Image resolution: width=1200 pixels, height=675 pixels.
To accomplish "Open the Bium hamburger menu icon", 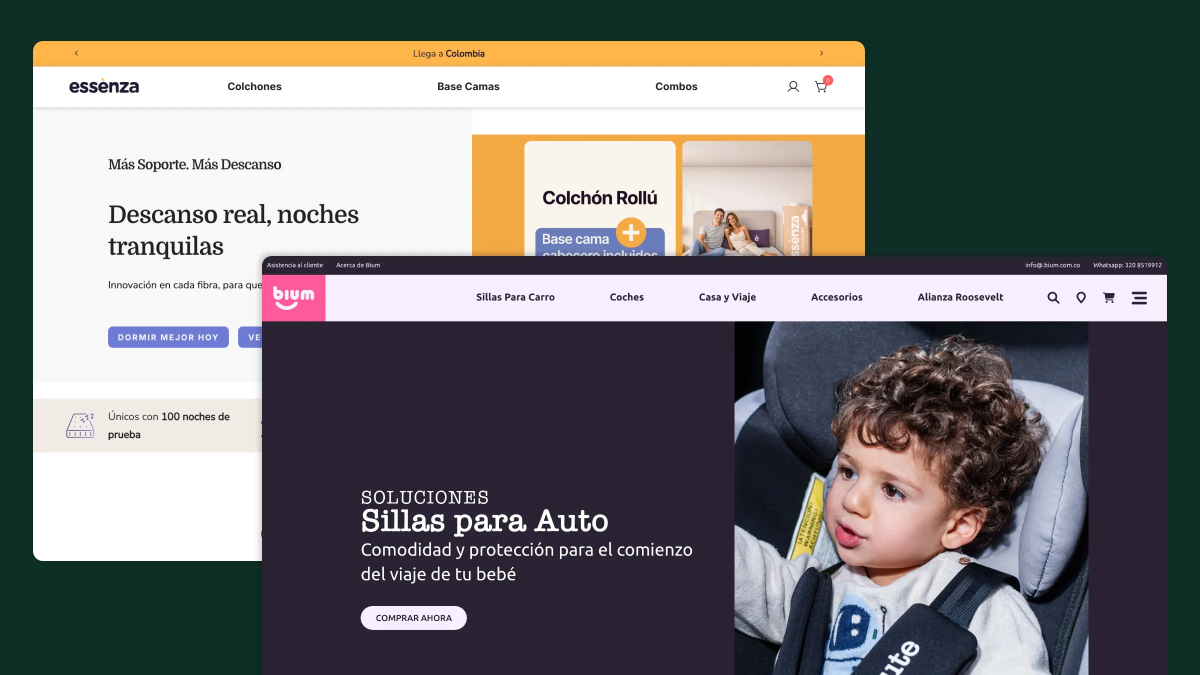I will 1139,297.
